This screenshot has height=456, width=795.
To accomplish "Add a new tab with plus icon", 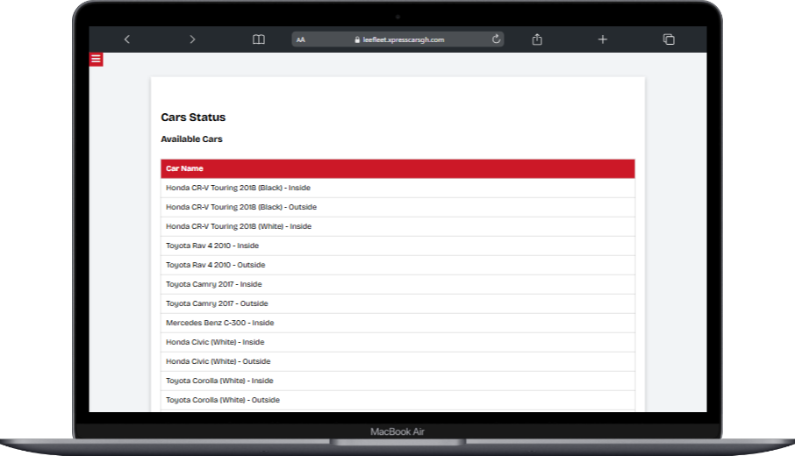I will [602, 39].
